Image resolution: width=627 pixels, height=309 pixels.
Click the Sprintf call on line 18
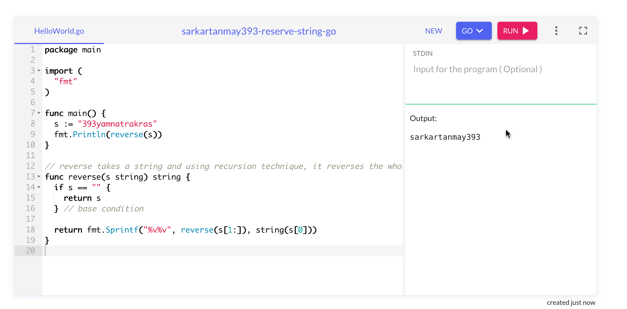point(122,230)
